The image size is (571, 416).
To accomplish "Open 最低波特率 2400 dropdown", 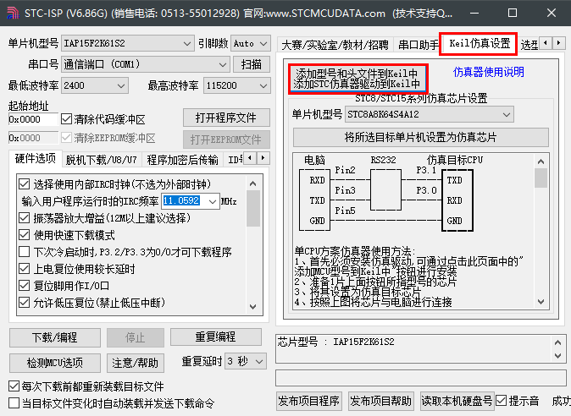I will click(95, 85).
